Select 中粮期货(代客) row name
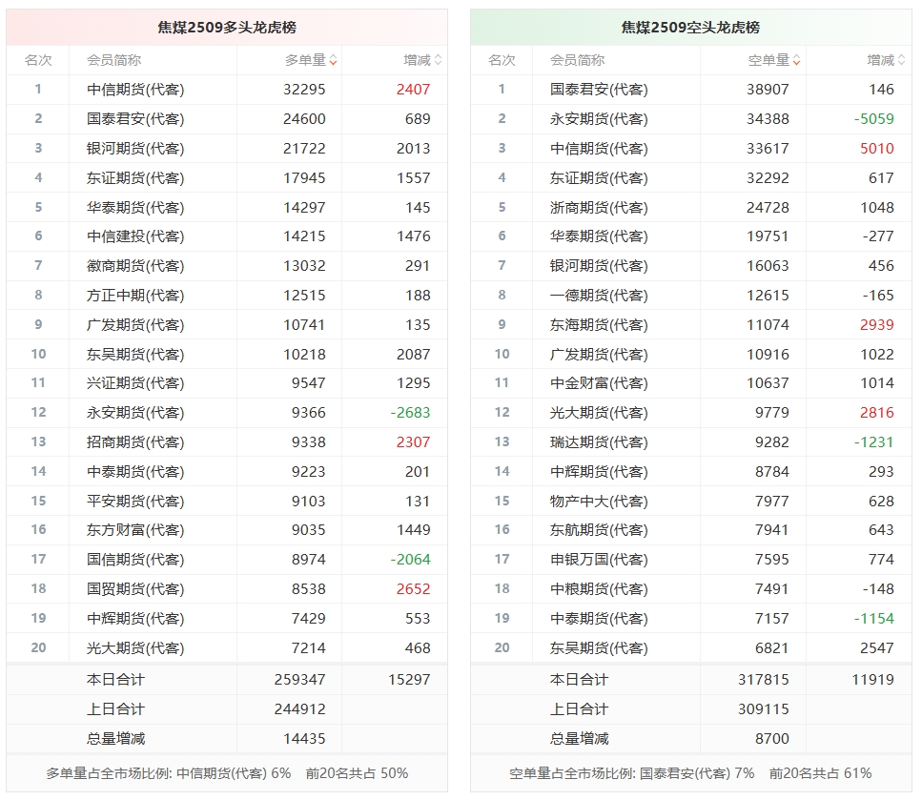The image size is (922, 800). pos(599,588)
